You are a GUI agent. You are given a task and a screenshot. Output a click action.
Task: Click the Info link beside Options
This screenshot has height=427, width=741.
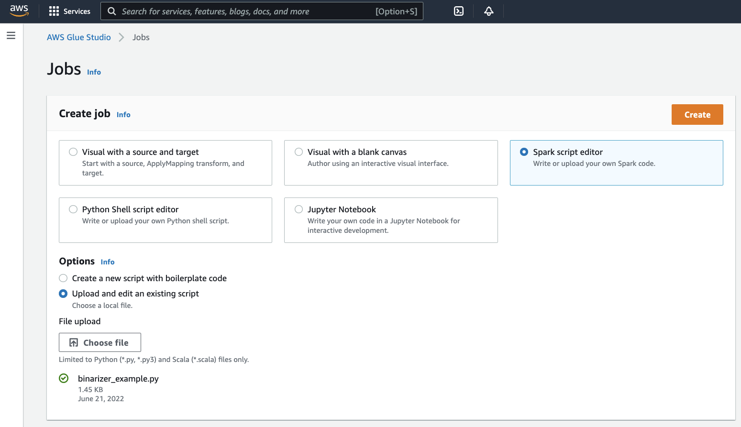tap(107, 262)
